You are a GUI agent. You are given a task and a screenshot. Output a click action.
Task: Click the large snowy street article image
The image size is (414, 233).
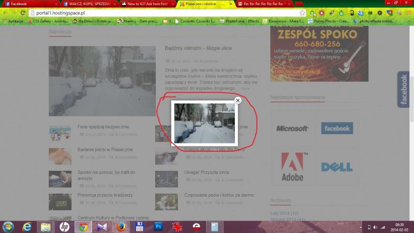point(102,81)
